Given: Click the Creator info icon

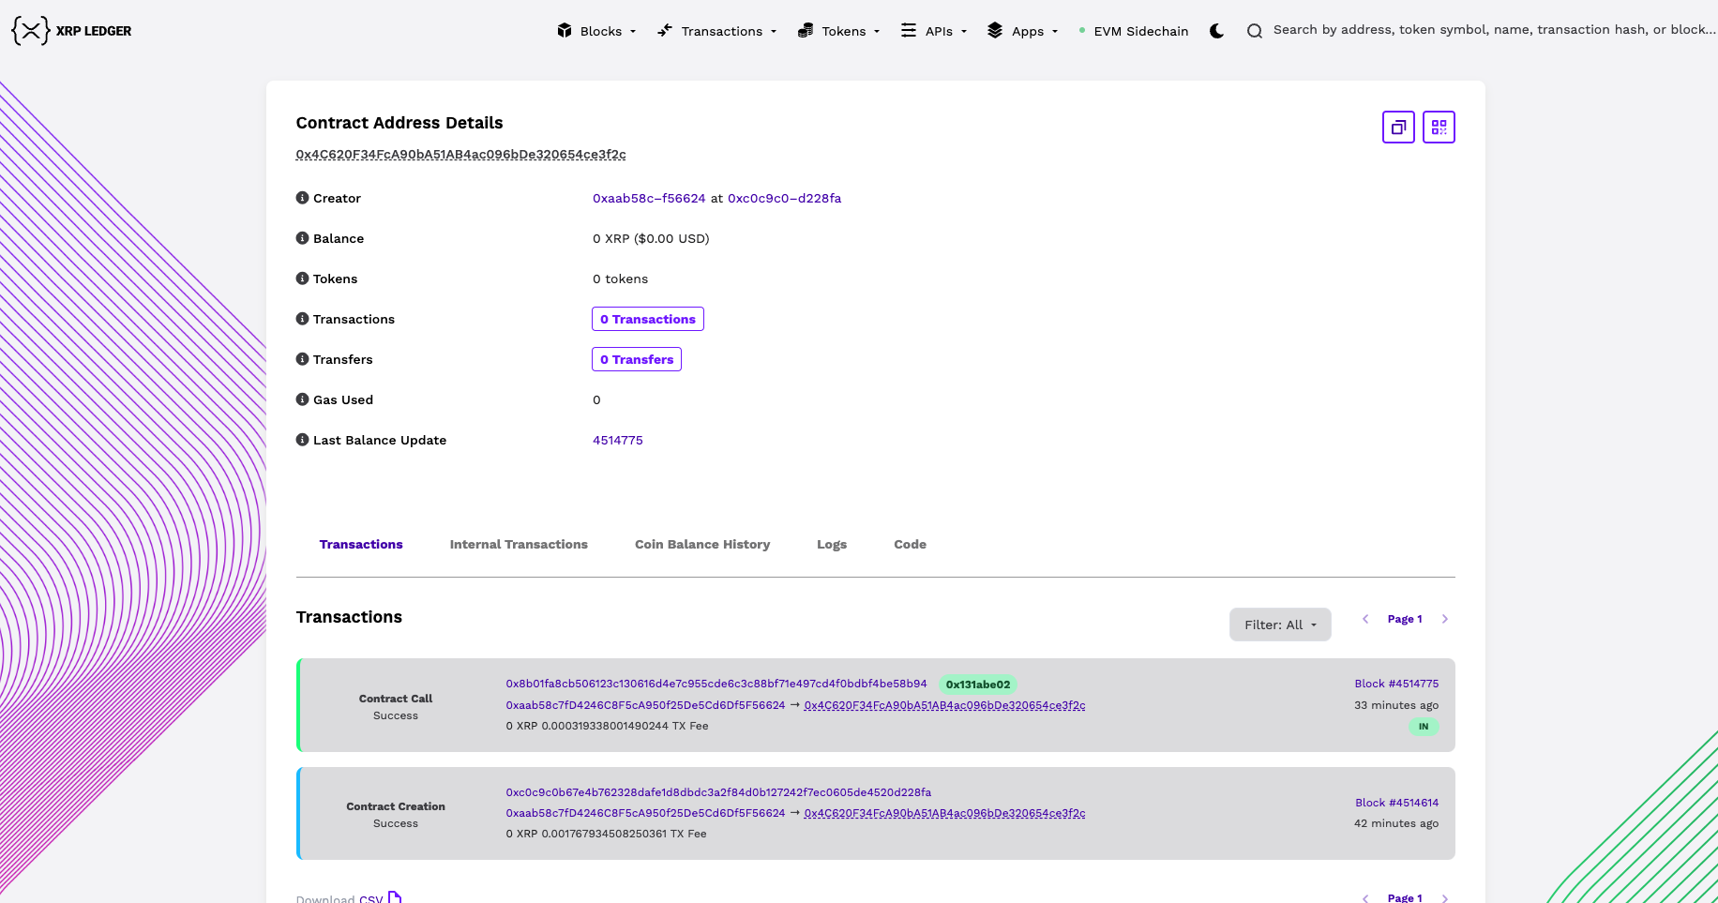Looking at the screenshot, I should (x=302, y=198).
